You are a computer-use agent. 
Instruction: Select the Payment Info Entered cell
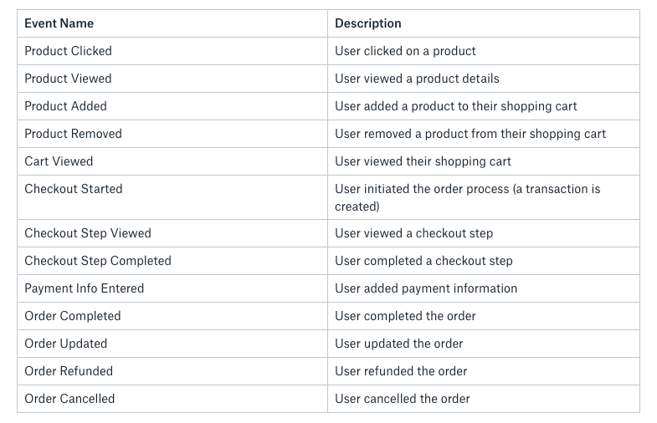[85, 288]
